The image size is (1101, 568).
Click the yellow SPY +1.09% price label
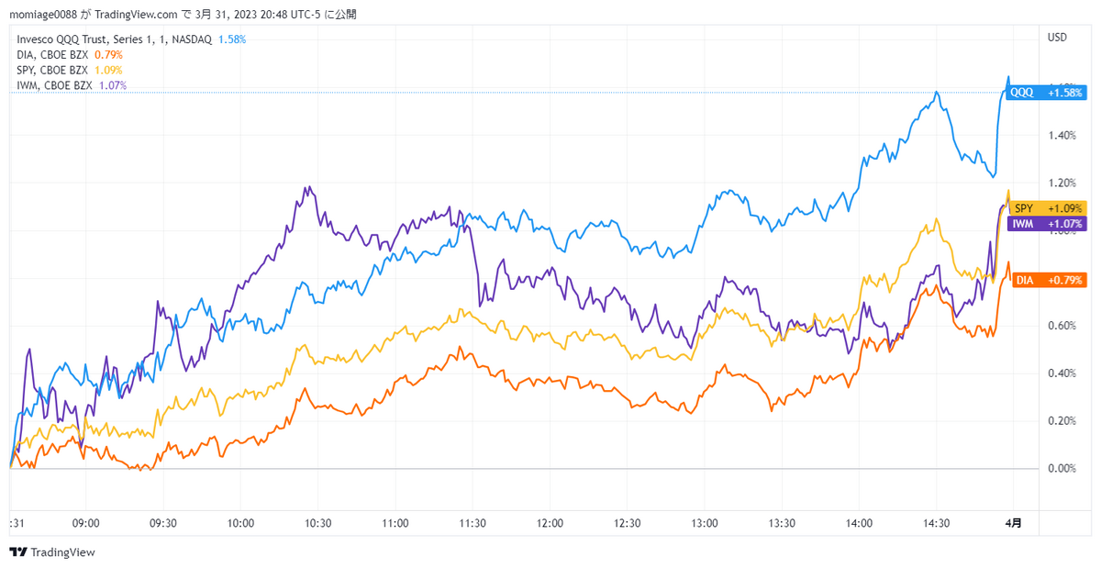tap(1049, 208)
